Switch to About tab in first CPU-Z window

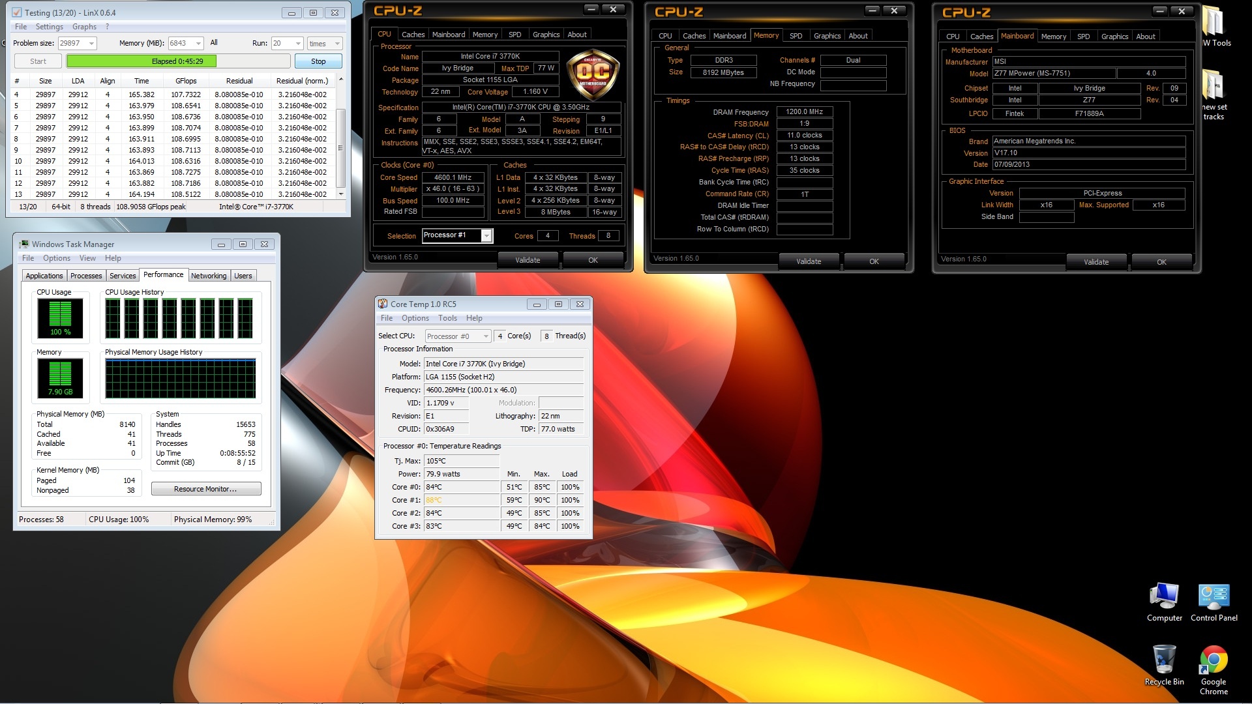[576, 35]
